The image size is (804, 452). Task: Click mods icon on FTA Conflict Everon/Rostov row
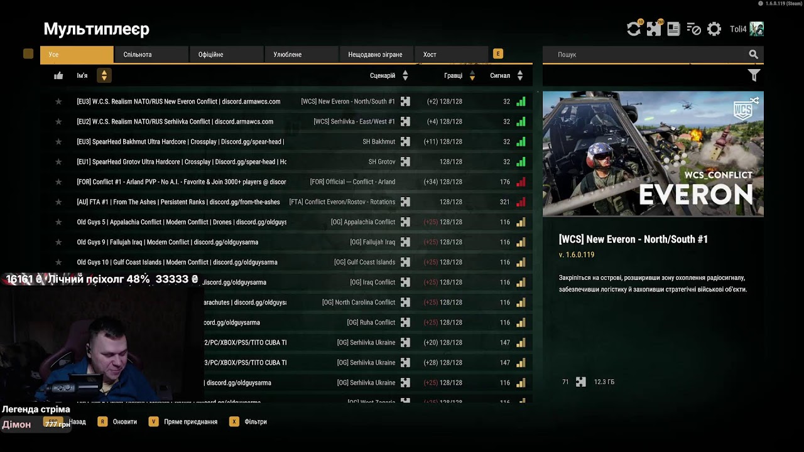[x=405, y=202]
